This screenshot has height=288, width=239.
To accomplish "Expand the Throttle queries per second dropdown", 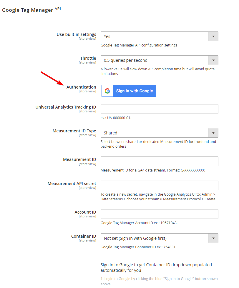I will click(x=159, y=60).
